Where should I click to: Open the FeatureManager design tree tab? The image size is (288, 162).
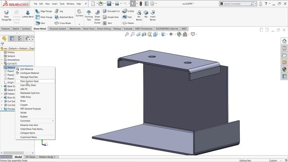click(4, 38)
